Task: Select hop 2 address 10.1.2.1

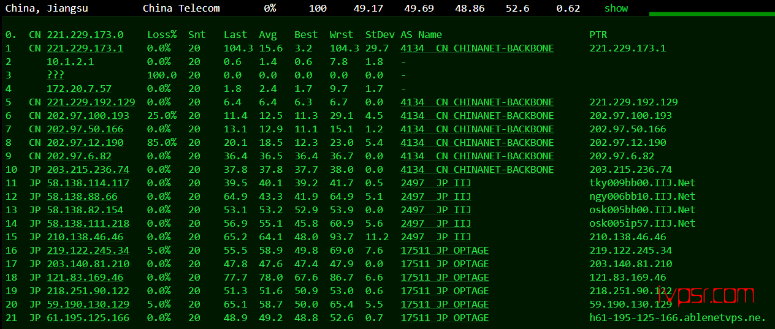Action: pos(71,61)
